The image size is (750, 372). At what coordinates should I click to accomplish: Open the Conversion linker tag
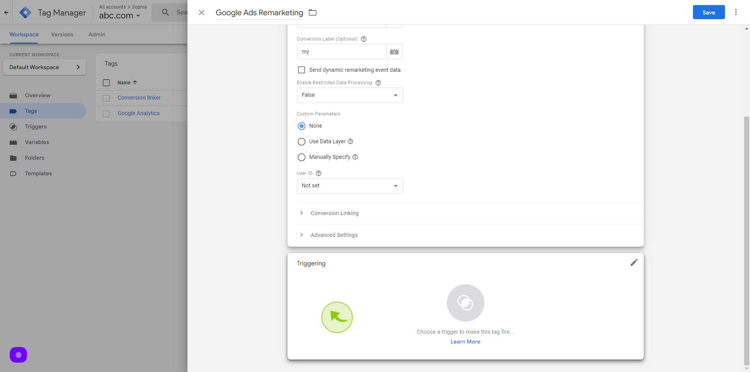point(139,98)
